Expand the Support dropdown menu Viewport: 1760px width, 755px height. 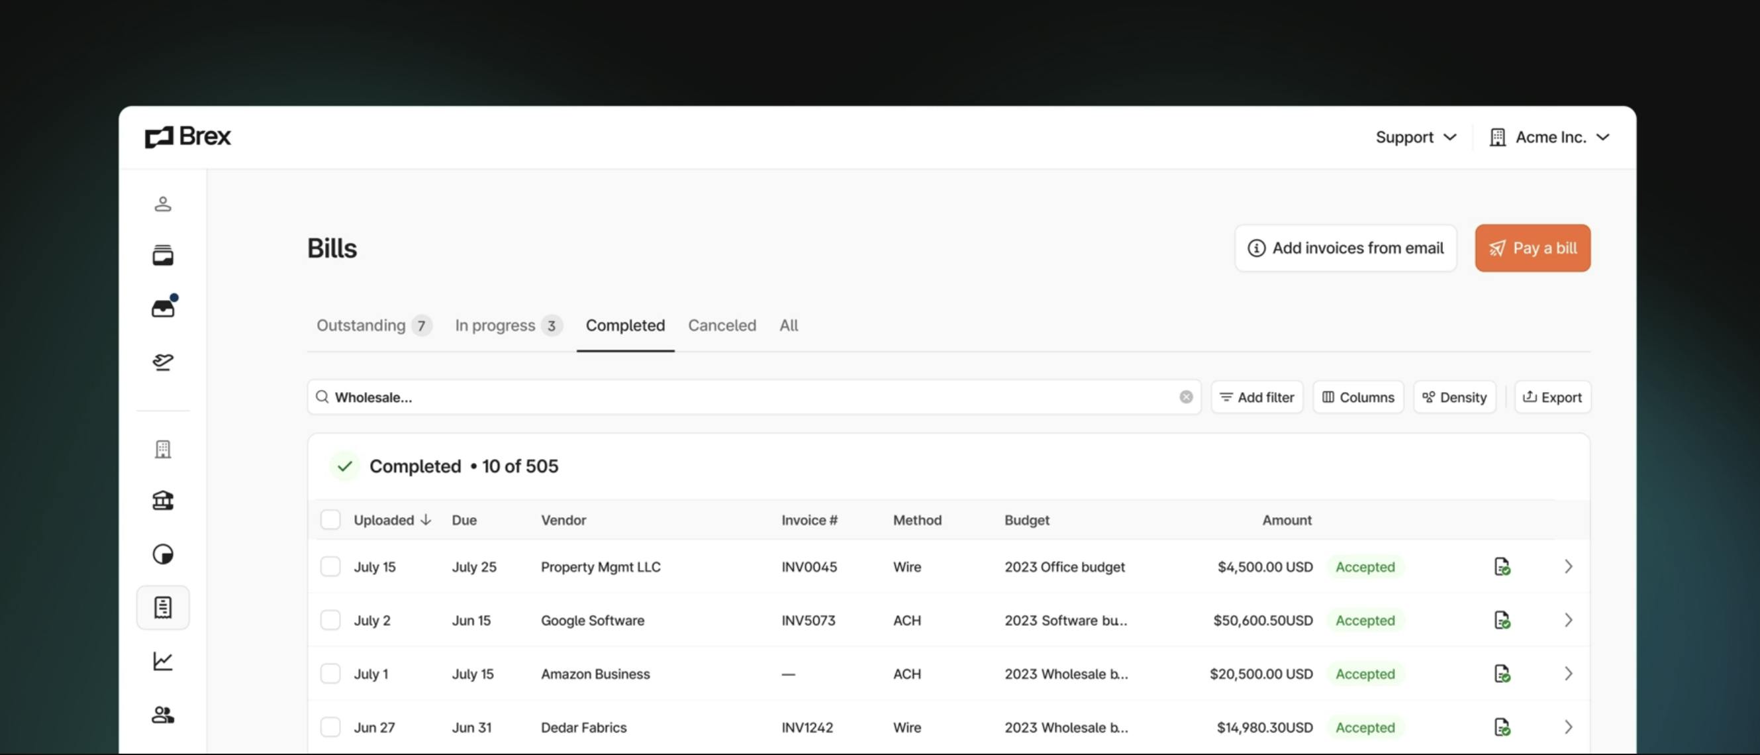[1416, 137]
